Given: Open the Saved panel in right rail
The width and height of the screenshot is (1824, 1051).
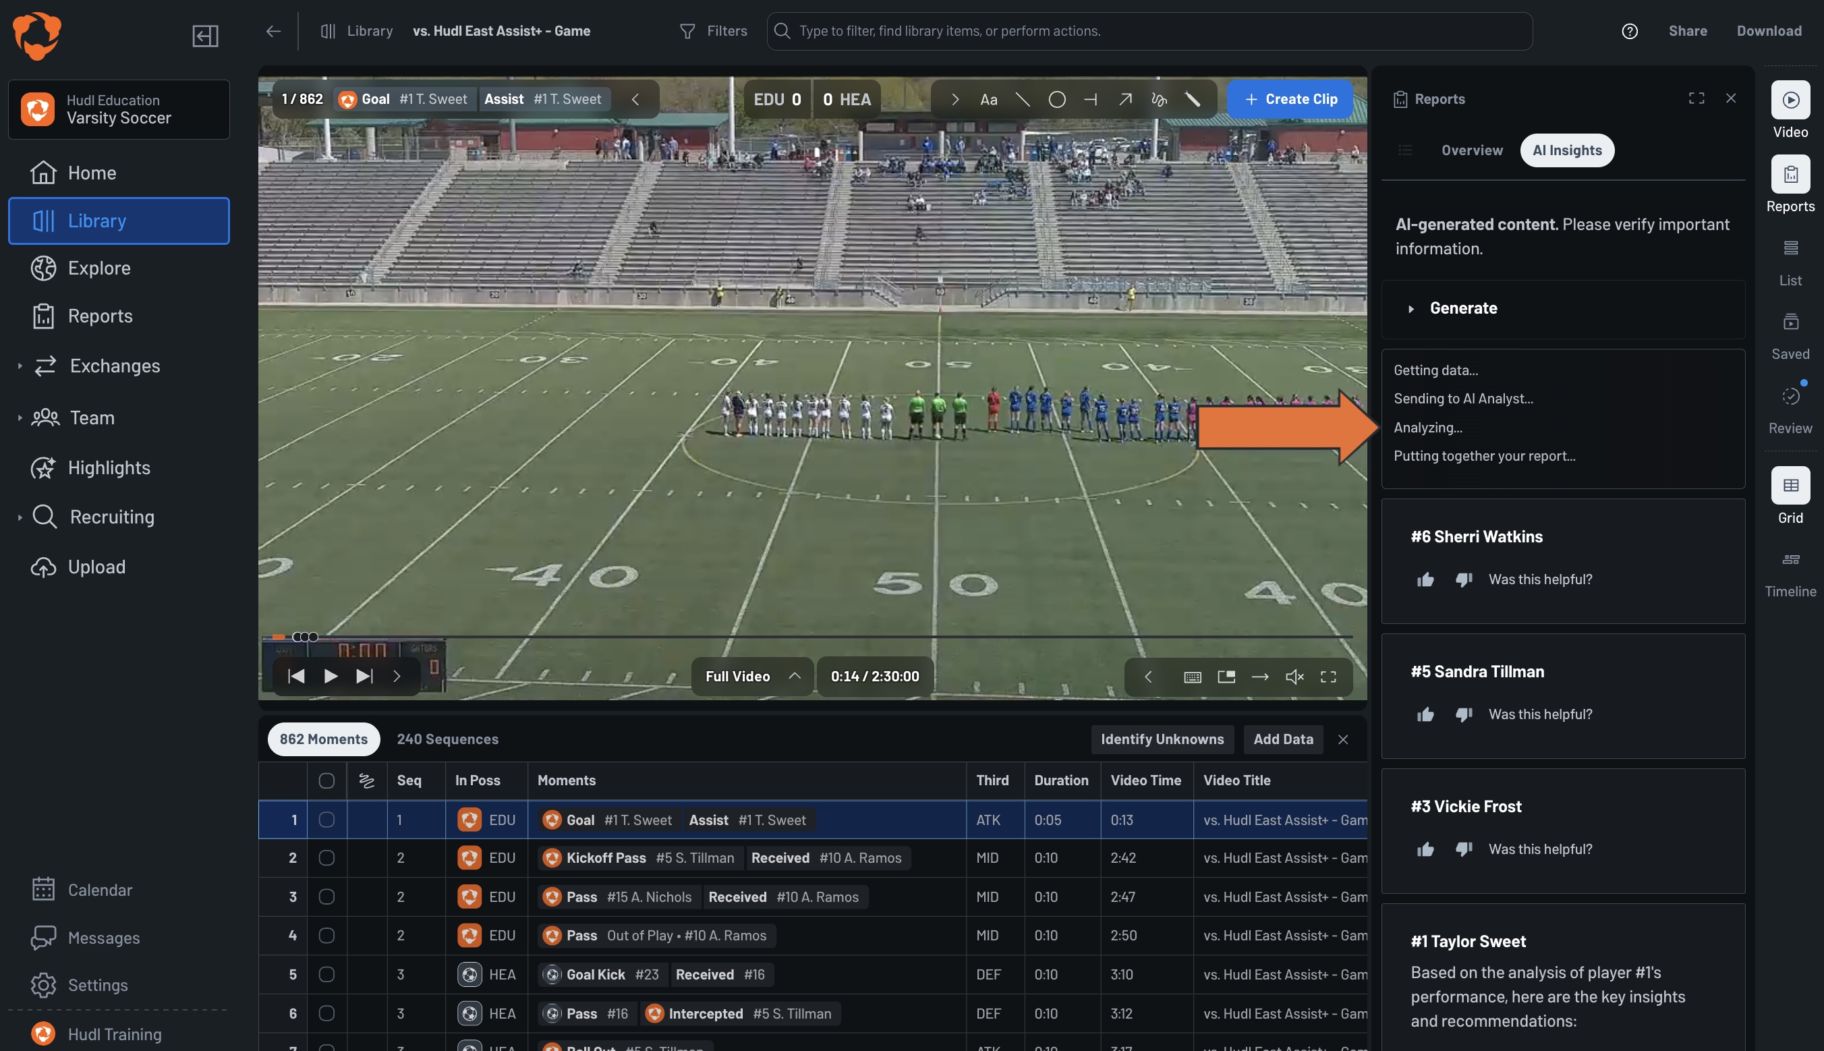Looking at the screenshot, I should tap(1790, 337).
